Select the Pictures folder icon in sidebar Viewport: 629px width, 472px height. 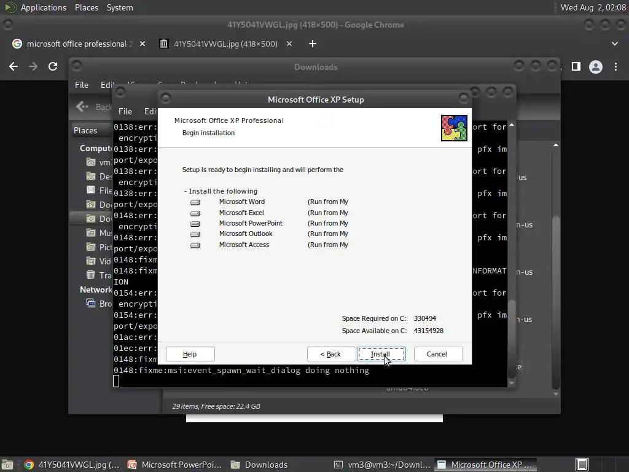coord(91,247)
